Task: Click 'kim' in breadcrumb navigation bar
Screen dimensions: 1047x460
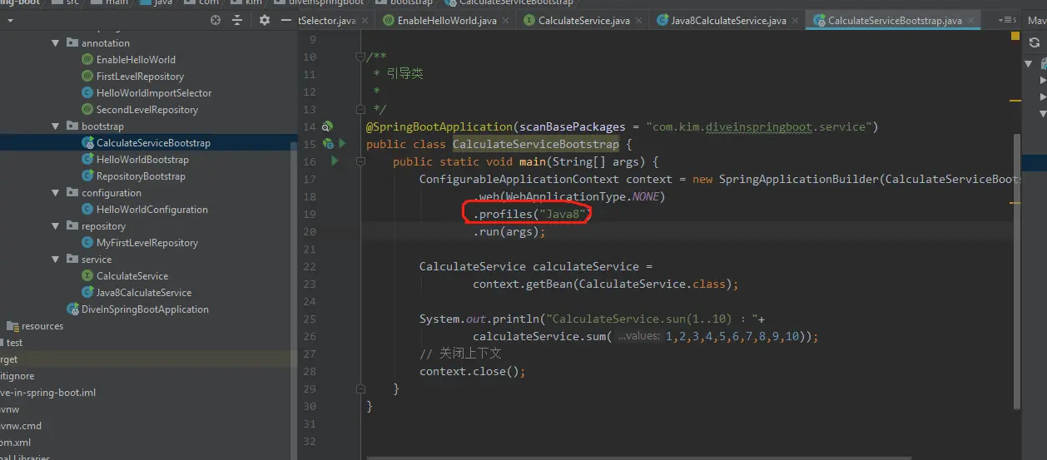Action: 253,2
